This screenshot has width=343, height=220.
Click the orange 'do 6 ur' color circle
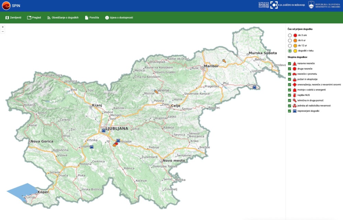point(295,41)
